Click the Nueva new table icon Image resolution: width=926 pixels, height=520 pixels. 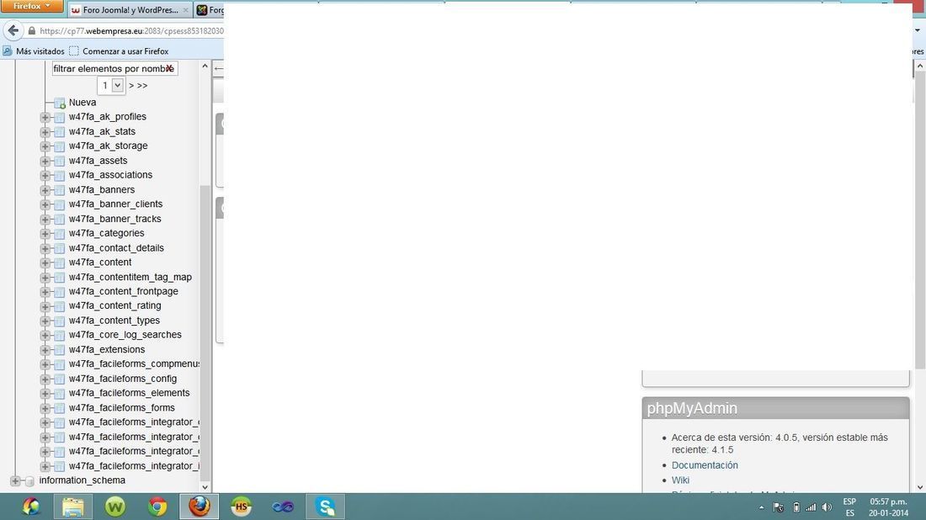pyautogui.click(x=60, y=103)
